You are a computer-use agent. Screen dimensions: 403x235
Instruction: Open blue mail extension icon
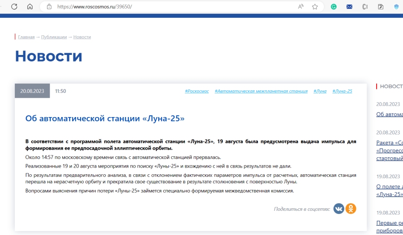(349, 7)
